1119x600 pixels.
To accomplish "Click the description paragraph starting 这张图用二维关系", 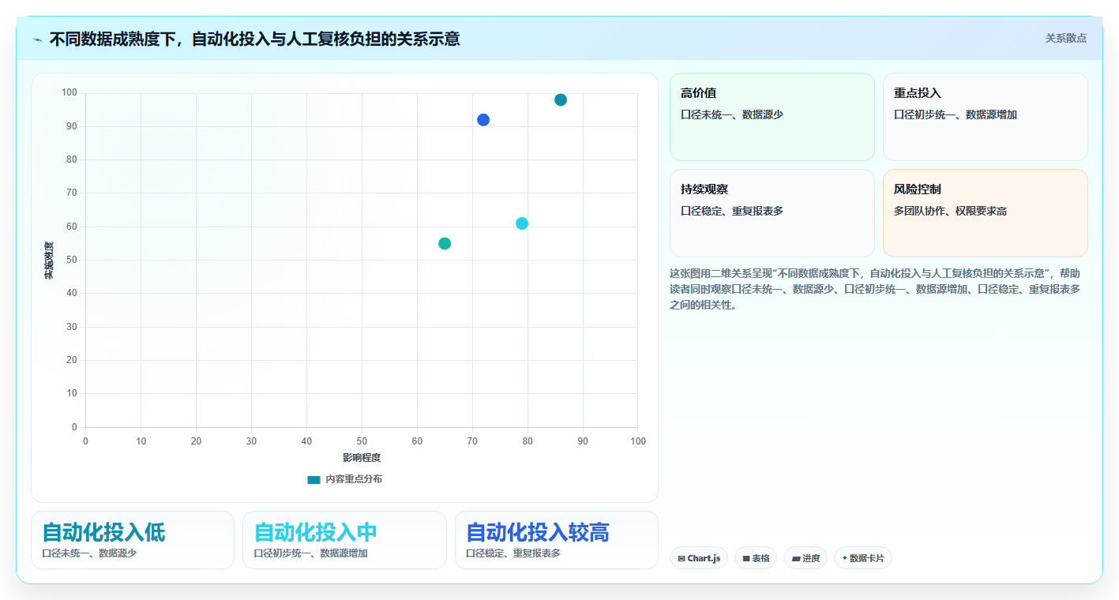I will point(877,289).
